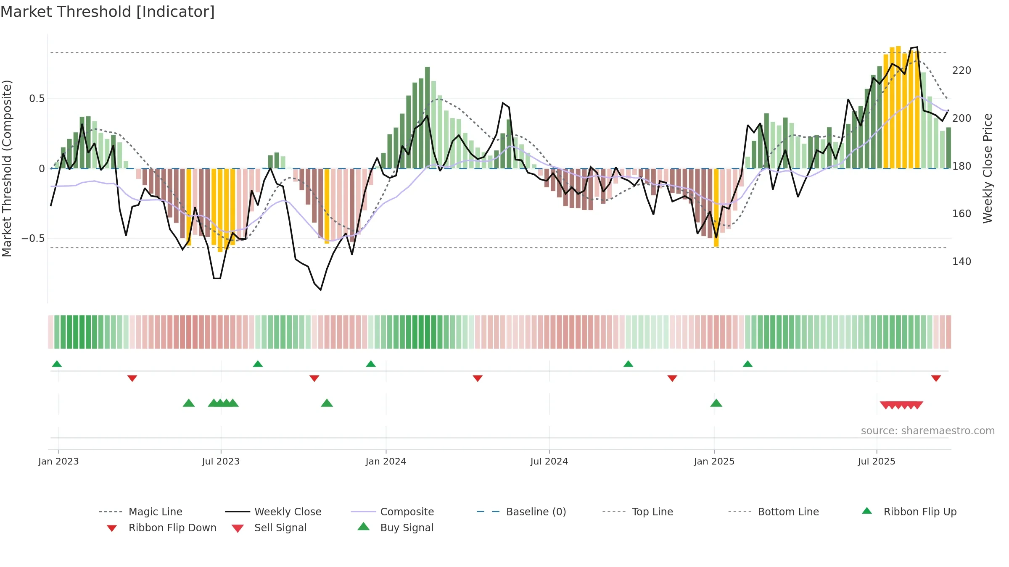Toggle the Magic Line legend entry
The width and height of the screenshot is (1009, 567).
click(x=141, y=512)
